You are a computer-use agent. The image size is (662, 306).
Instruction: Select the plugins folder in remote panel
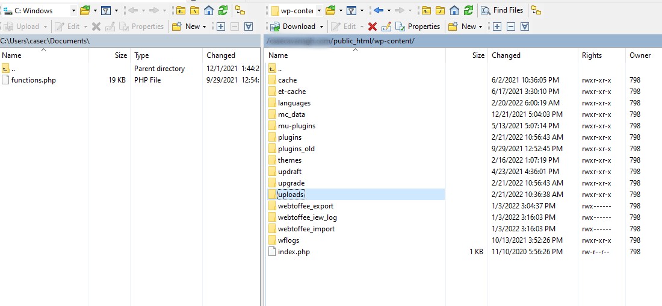[289, 137]
